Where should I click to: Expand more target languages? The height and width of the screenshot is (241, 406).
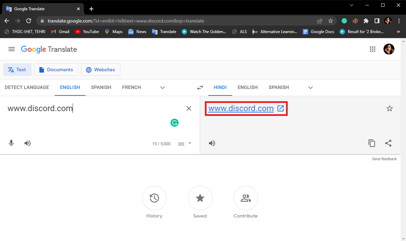pos(311,88)
